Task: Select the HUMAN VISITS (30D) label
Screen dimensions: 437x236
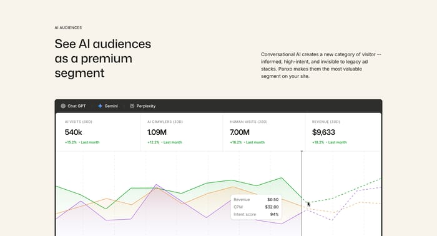Action: tap(248, 122)
